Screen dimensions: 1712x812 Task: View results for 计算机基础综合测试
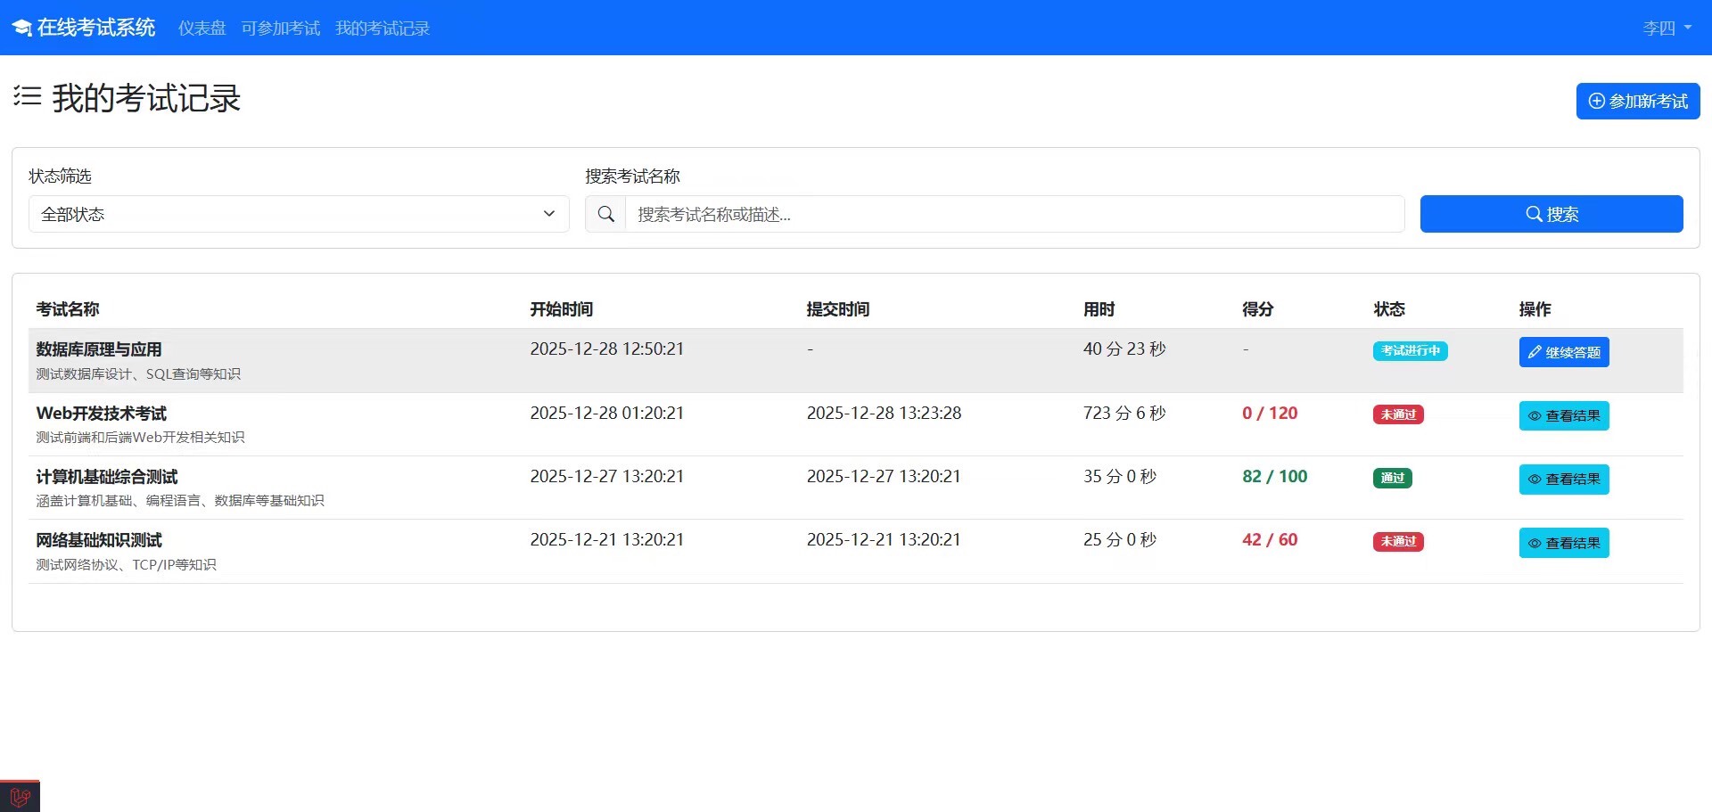(x=1563, y=480)
